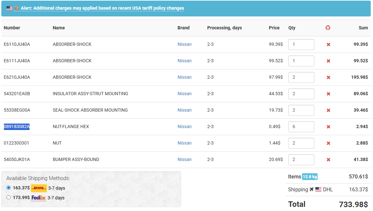
Task: Delete the E6111JU40A item using red X
Action: 328,61
